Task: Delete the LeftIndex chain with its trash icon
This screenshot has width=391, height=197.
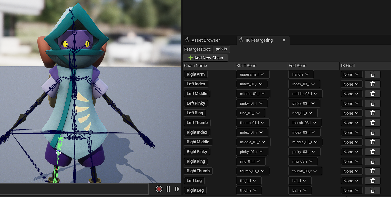Action: click(x=373, y=84)
